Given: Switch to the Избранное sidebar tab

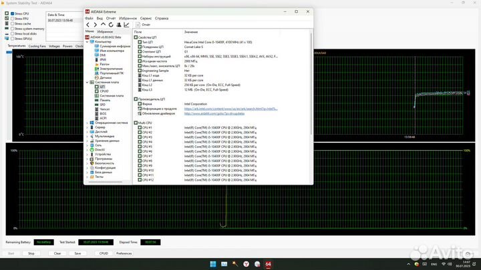Looking at the screenshot, I should [x=105, y=31].
